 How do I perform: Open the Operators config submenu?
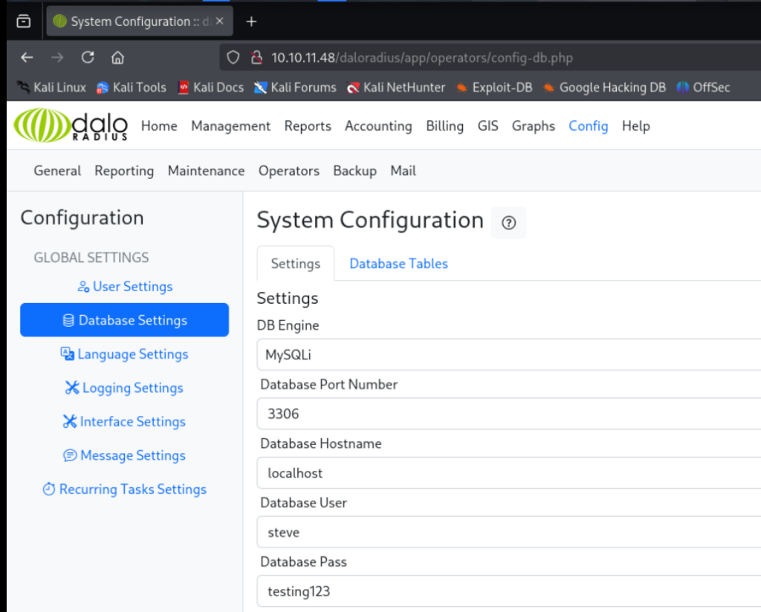click(289, 171)
